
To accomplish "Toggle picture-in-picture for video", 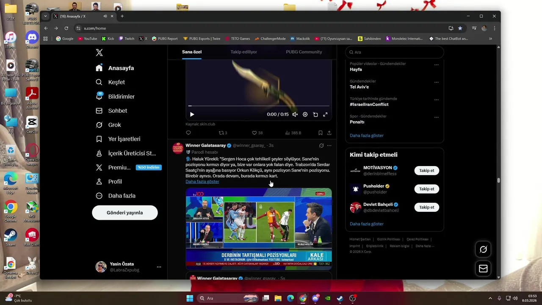I will click(x=315, y=114).
